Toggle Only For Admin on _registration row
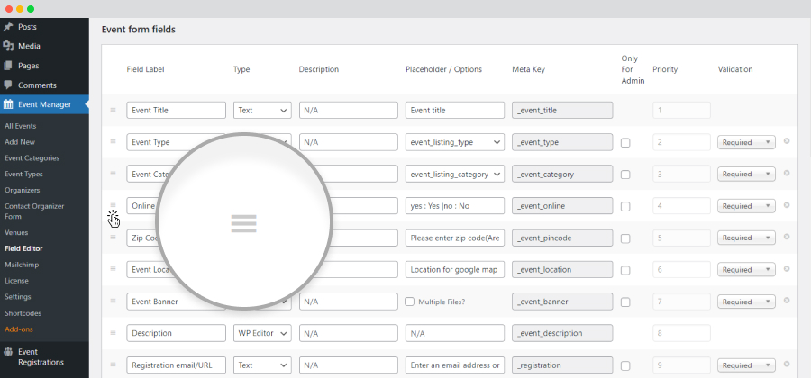Image resolution: width=811 pixels, height=378 pixels. 625,366
